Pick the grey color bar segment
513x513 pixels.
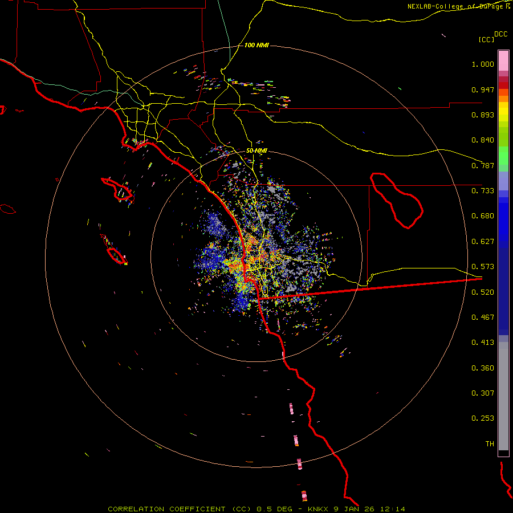coord(503,396)
